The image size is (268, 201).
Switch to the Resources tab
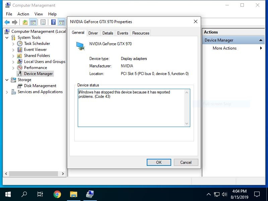141,33
